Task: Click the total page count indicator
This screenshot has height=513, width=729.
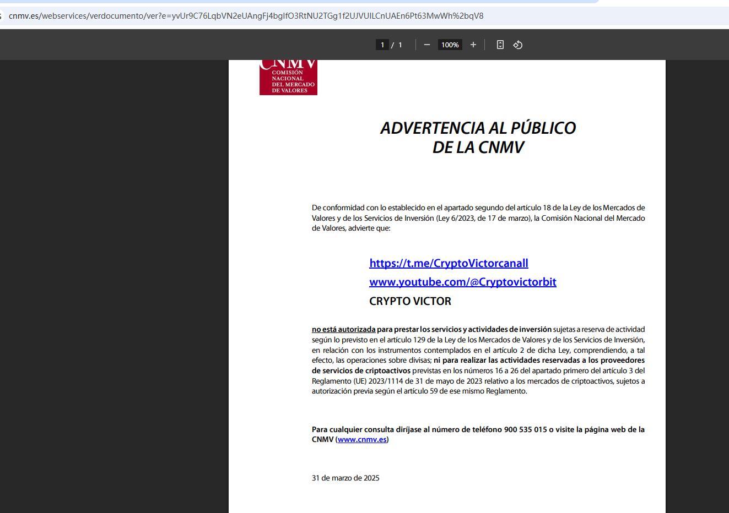Action: tap(400, 45)
